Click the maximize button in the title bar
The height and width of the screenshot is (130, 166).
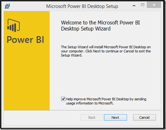tap(142, 6)
